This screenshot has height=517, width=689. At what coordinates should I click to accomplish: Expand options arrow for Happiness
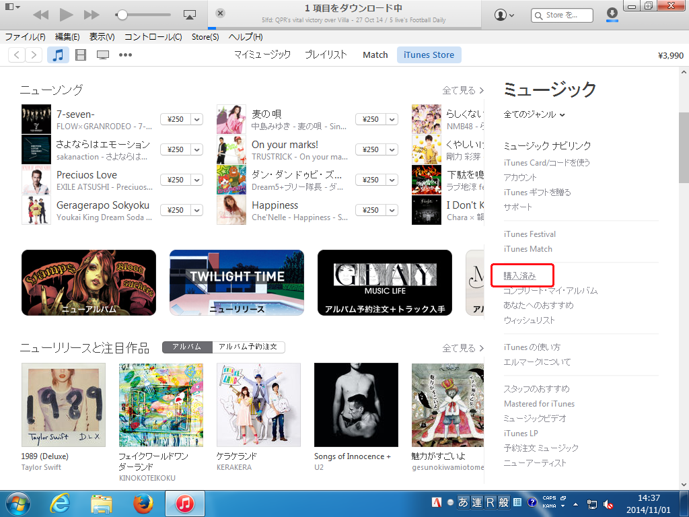[392, 210]
